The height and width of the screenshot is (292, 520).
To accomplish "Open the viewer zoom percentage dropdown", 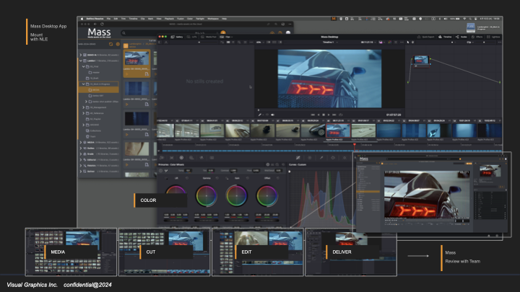I will [259, 43].
